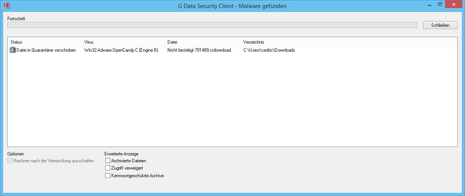Viewport: 465px width, 196px height.
Task: Minimize the G Data Security Client window
Action: [x=429, y=5]
